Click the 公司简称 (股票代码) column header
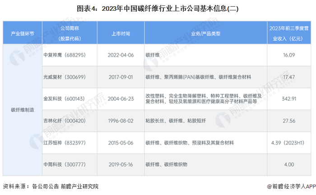The width and height of the screenshot is (316, 195). pos(70,33)
